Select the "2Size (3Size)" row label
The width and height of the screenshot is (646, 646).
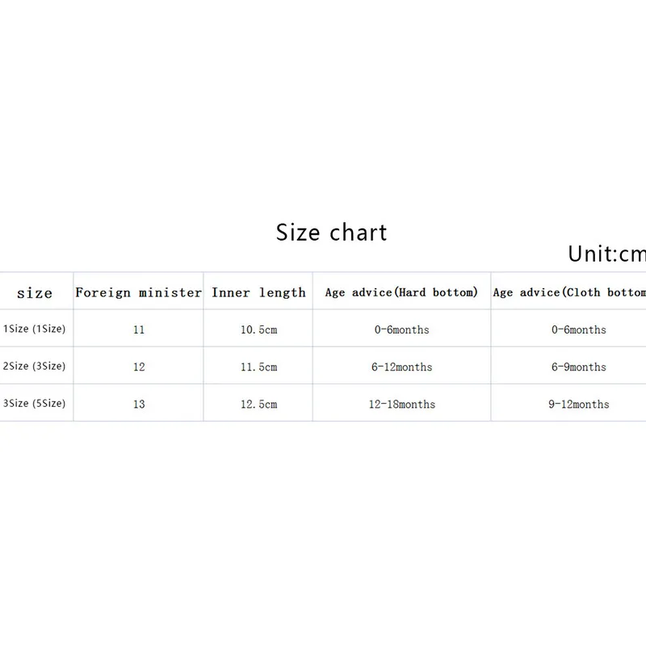point(35,367)
